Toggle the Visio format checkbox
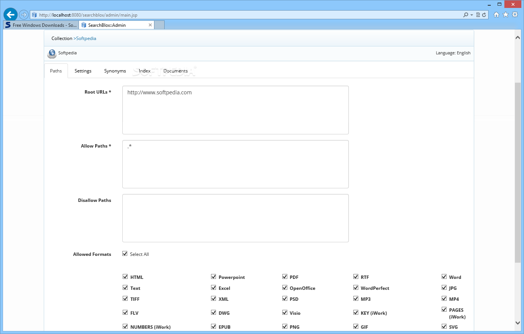524x334 pixels. pos(285,312)
